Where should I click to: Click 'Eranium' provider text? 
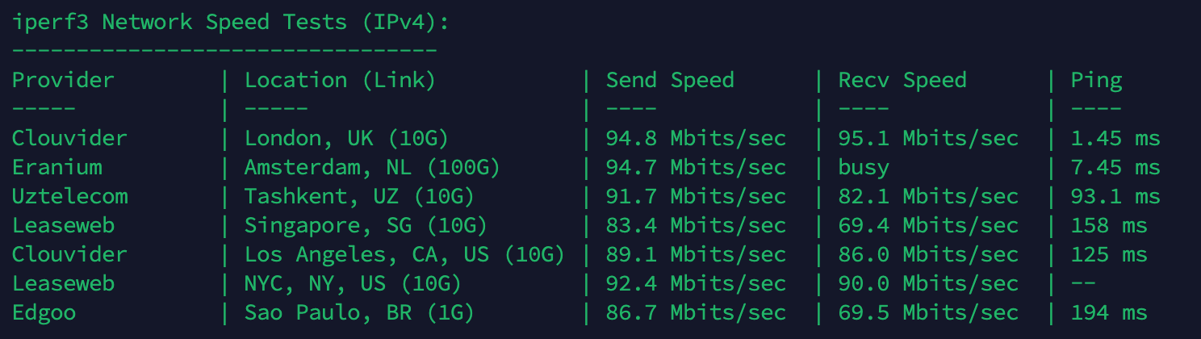click(56, 167)
